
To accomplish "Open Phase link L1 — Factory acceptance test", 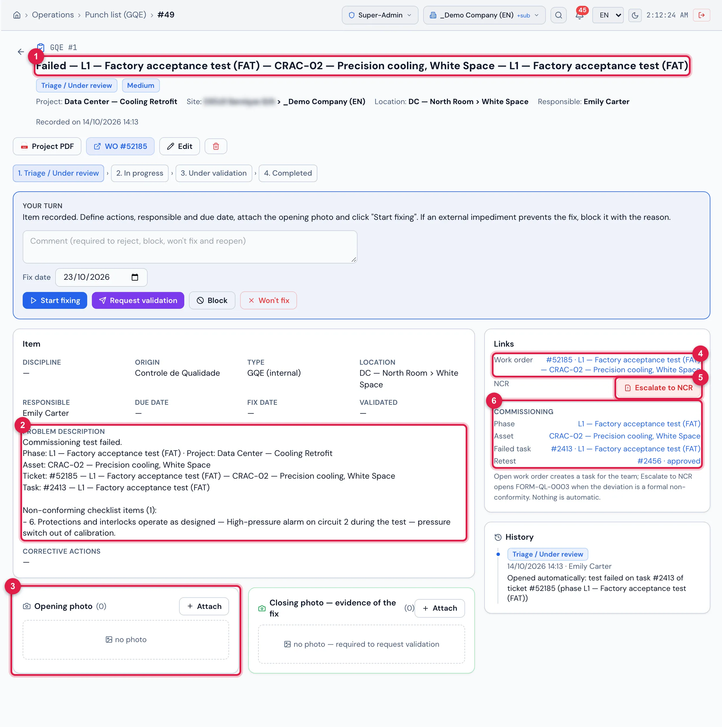I will point(639,424).
